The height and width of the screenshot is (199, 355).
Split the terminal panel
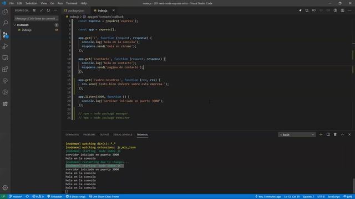[328, 134]
